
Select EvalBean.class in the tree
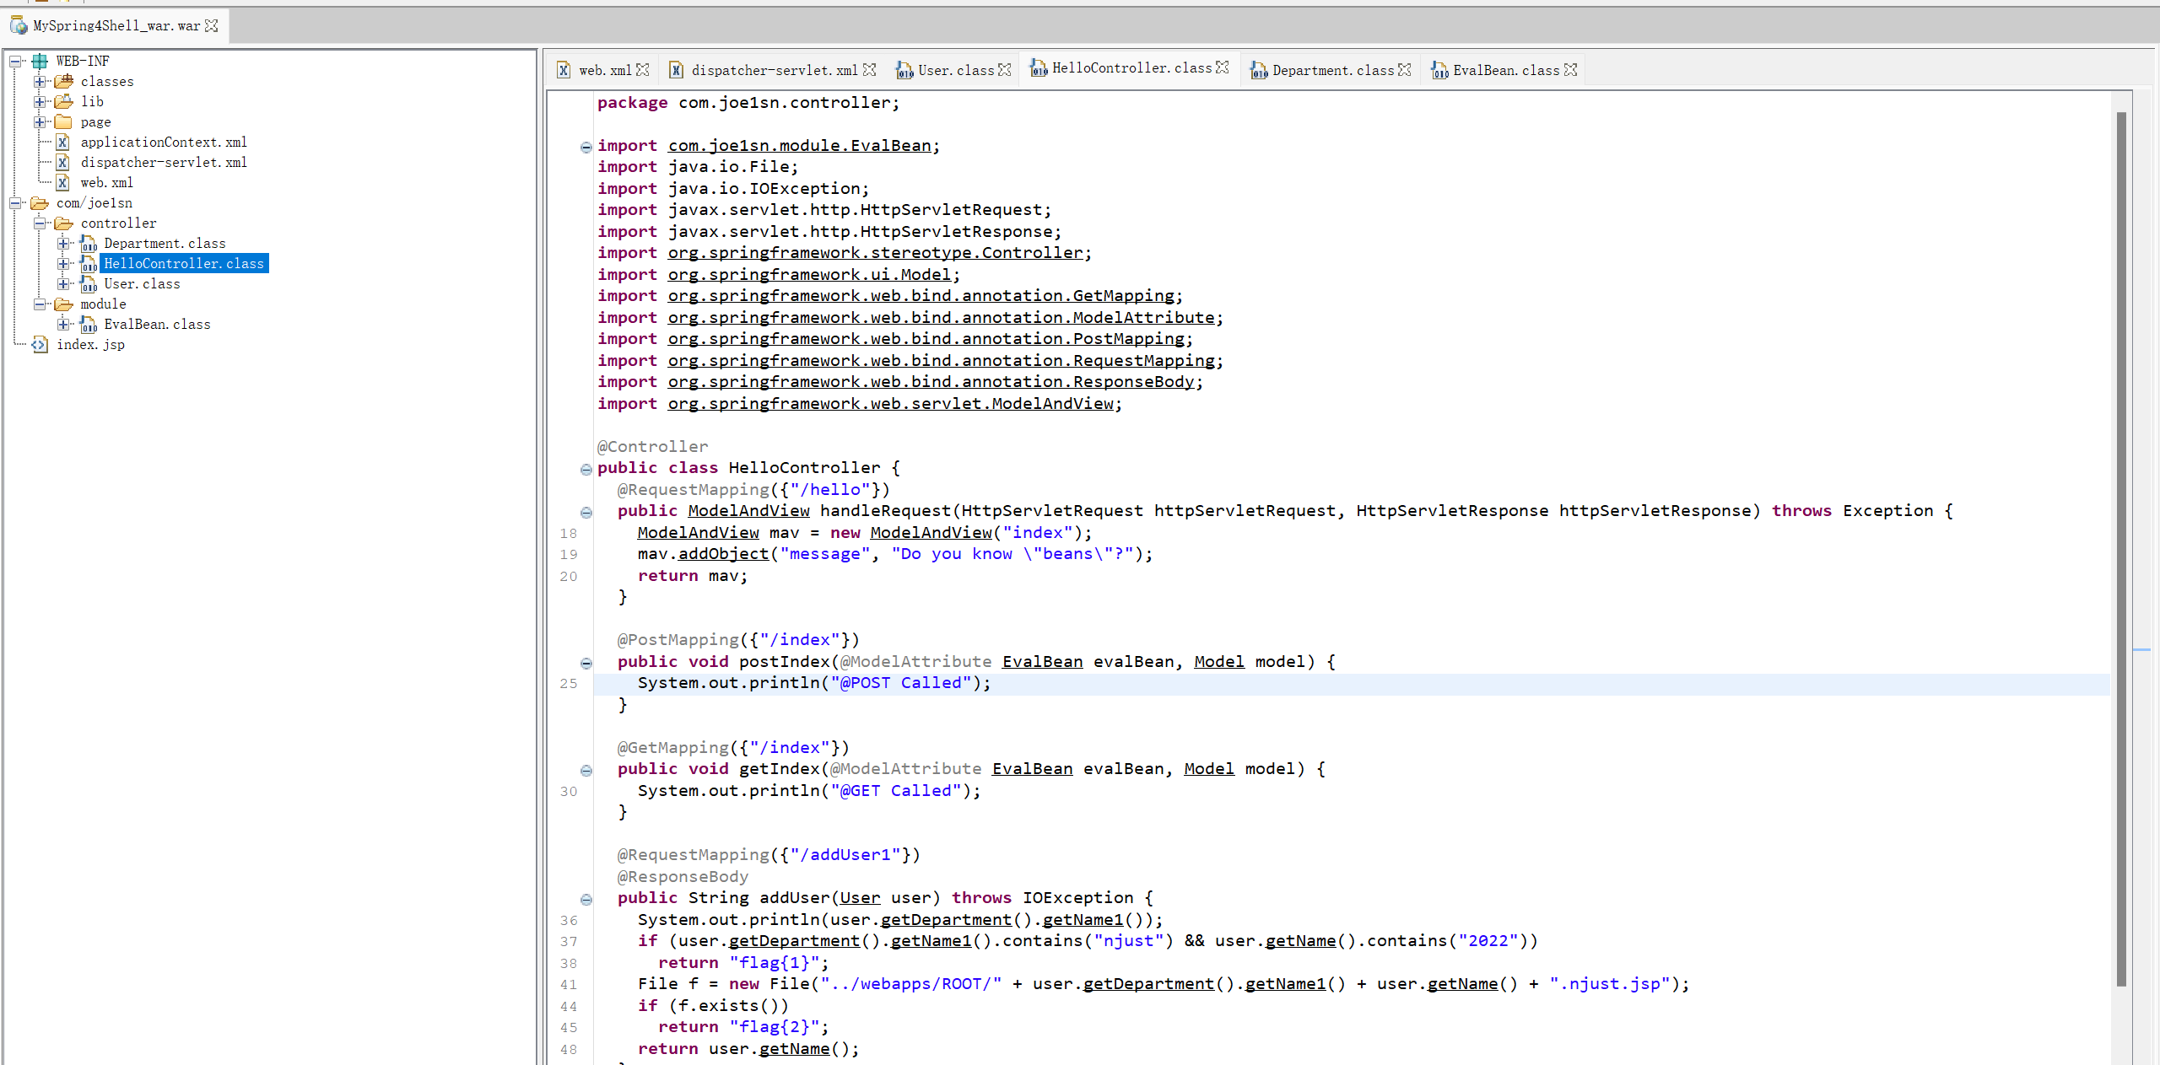(x=157, y=324)
